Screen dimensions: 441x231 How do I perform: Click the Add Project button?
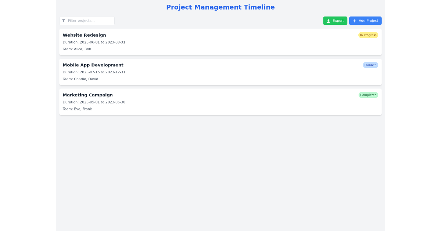pyautogui.click(x=365, y=21)
